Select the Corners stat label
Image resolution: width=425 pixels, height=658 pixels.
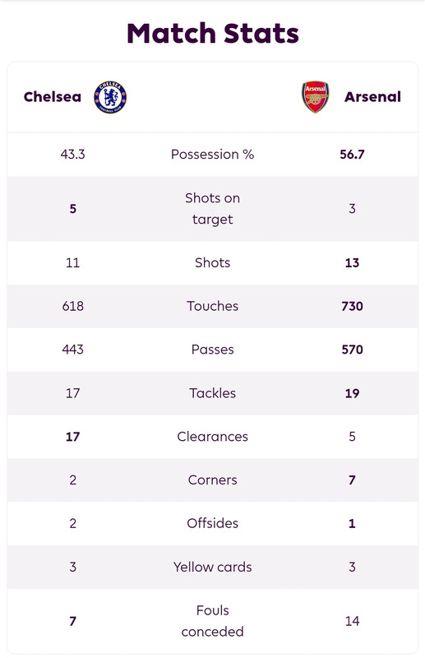212,480
